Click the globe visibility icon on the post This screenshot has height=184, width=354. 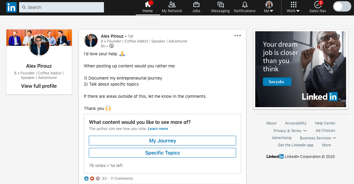coord(112,46)
